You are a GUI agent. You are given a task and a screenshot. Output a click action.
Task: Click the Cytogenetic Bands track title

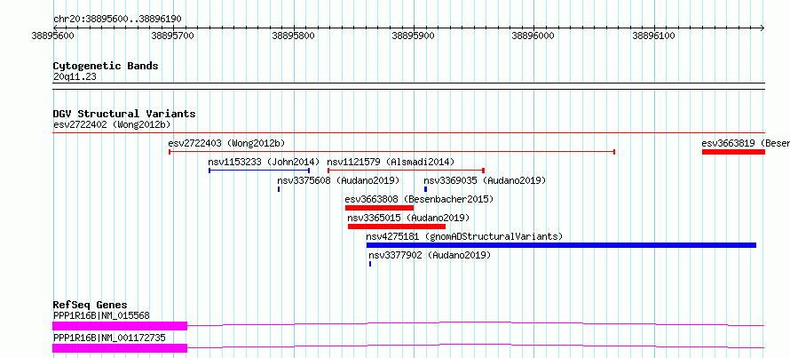pos(106,66)
